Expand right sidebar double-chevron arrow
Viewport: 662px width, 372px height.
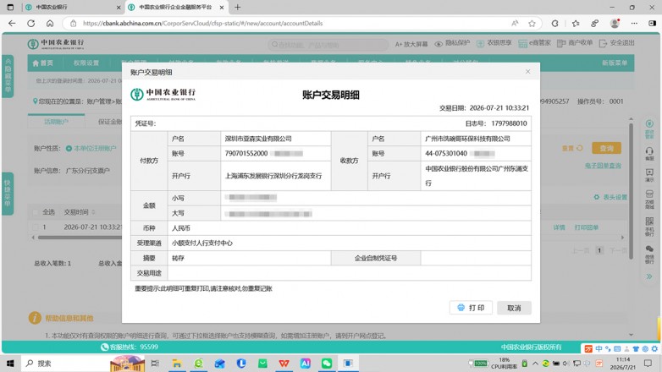pyautogui.click(x=649, y=276)
